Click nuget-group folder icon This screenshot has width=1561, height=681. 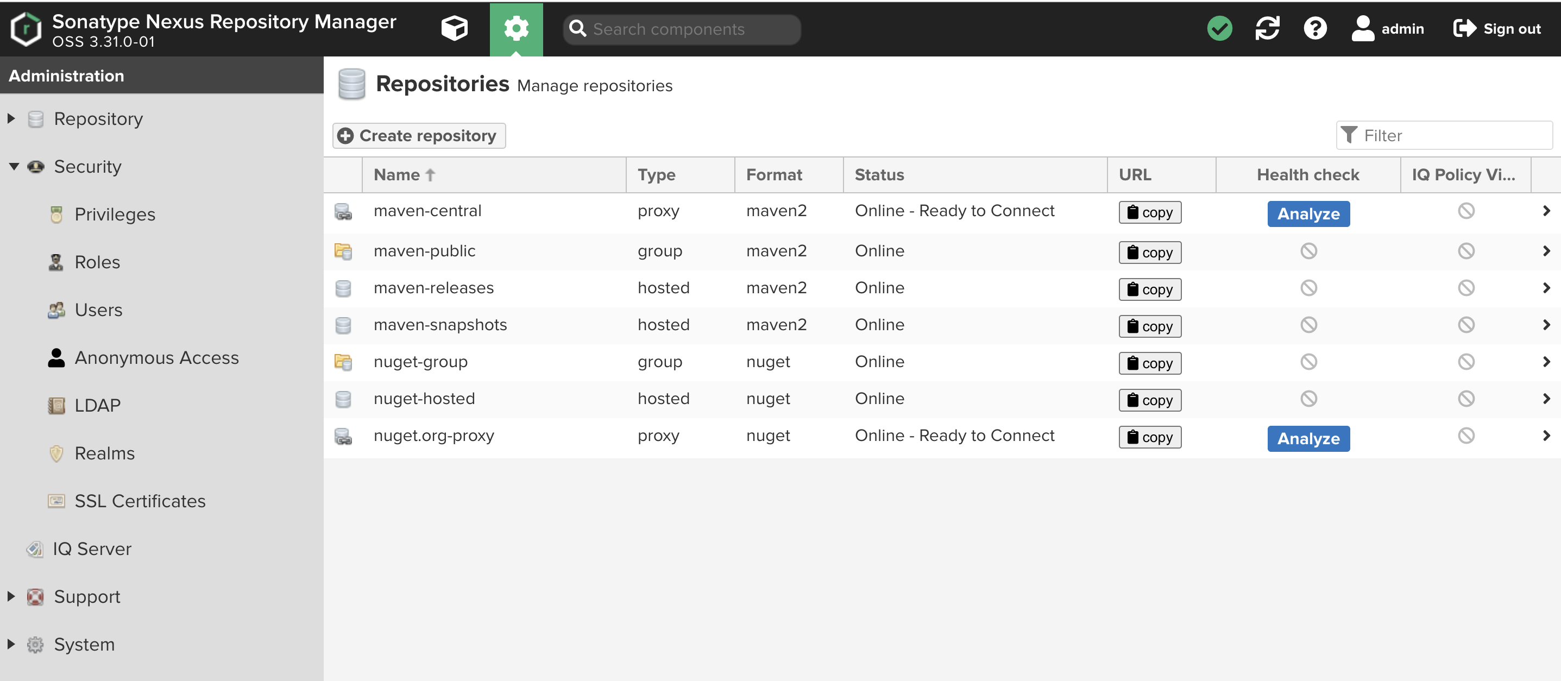343,362
